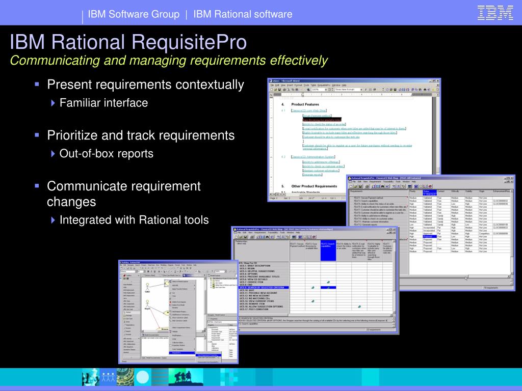
Task: Select the FEAT1 Secure Payment method row
Action: pyautogui.click(x=379, y=198)
